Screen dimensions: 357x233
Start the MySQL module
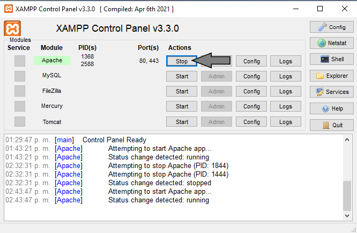coord(182,76)
